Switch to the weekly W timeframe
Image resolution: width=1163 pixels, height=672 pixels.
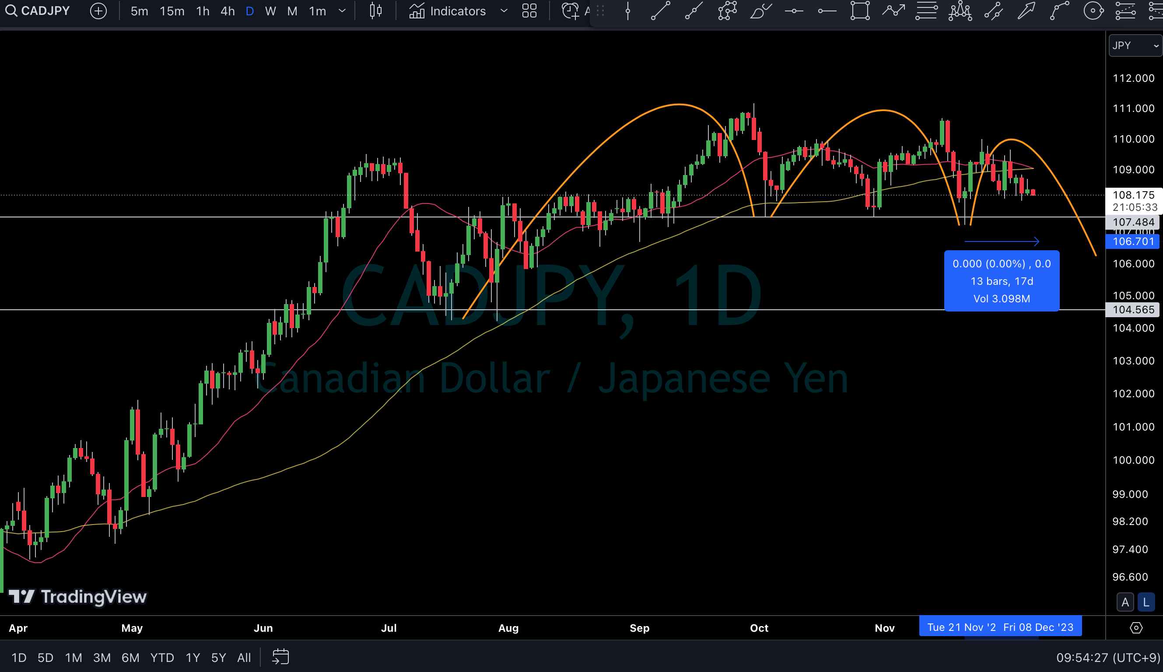point(270,10)
